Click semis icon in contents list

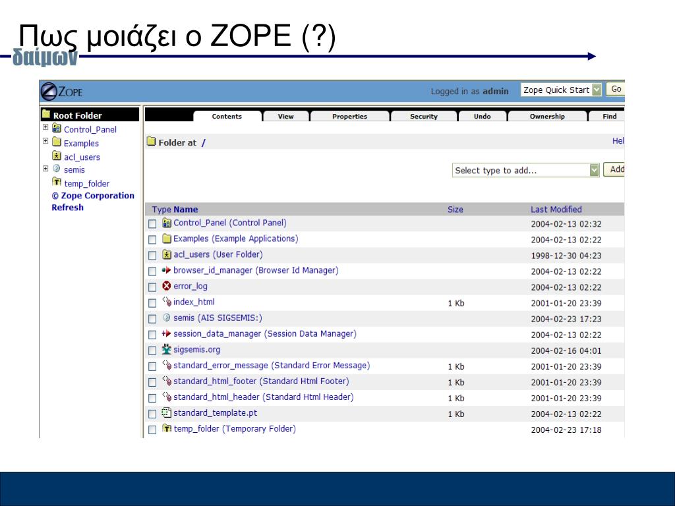pos(167,318)
